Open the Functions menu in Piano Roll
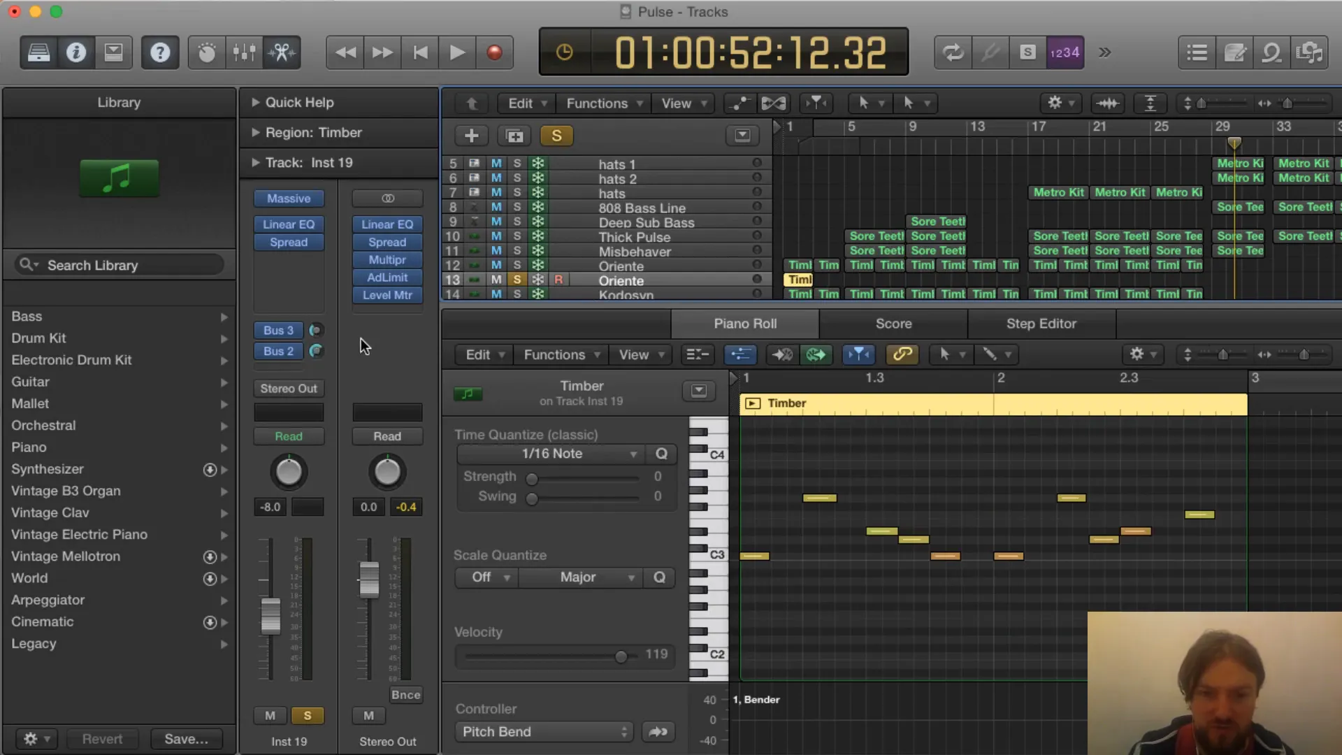 click(x=554, y=354)
